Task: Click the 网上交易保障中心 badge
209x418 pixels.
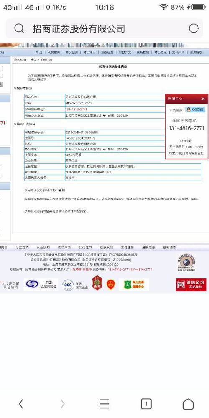Action: (x=134, y=285)
